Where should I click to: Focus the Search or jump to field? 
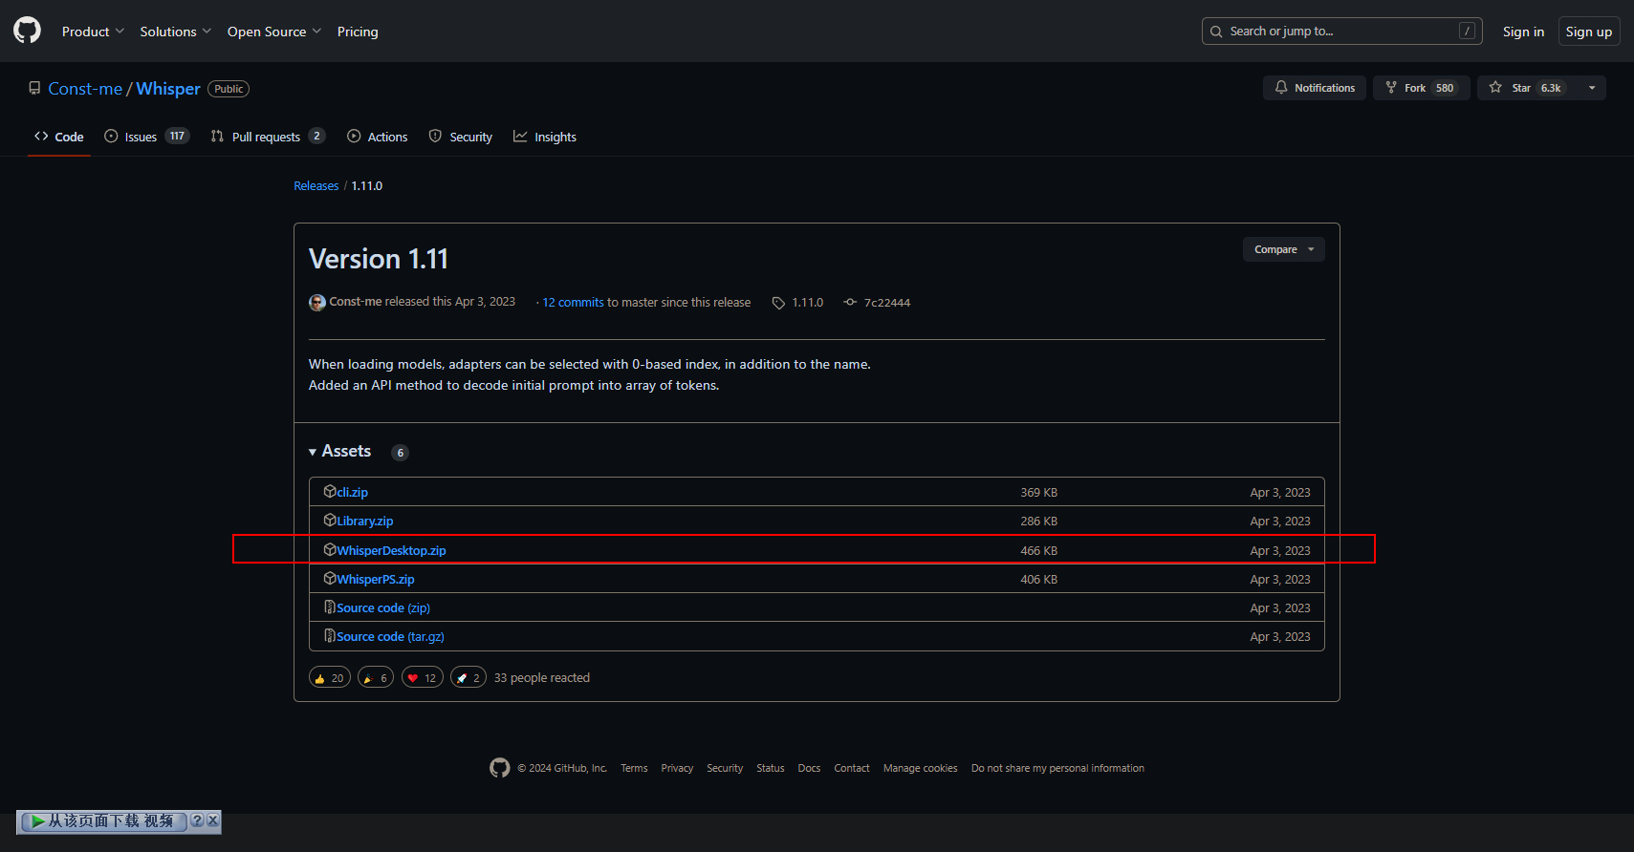point(1341,32)
